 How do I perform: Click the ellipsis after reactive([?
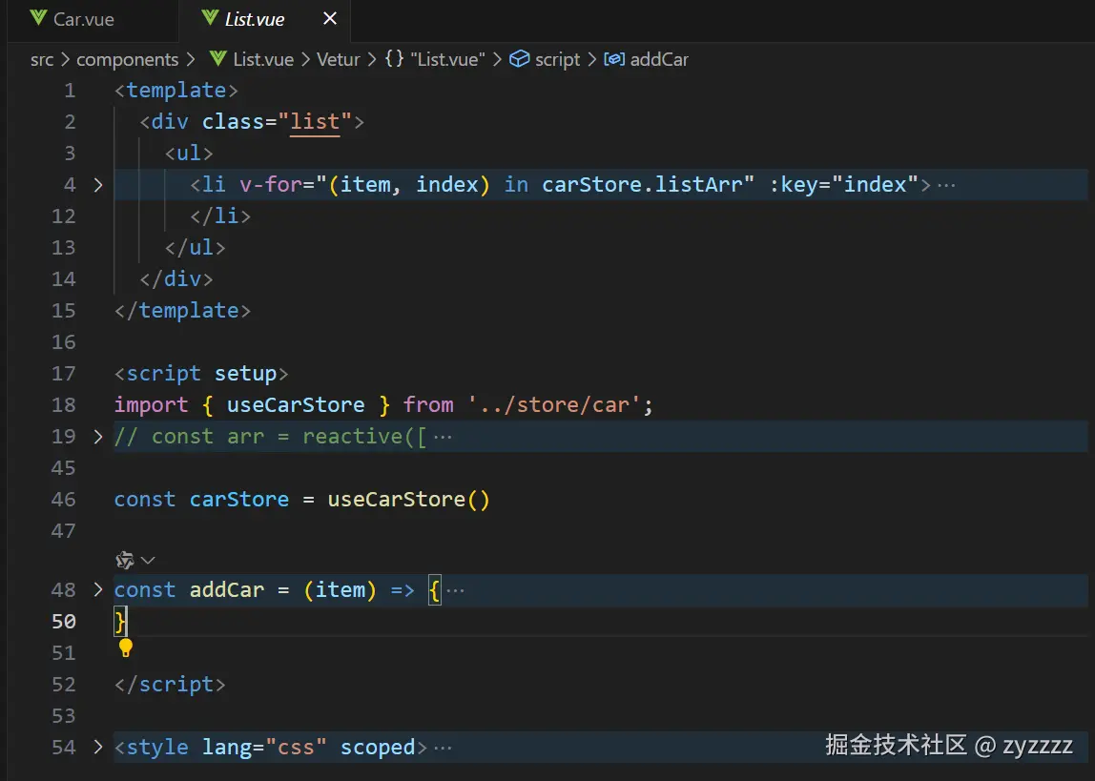[x=443, y=438]
